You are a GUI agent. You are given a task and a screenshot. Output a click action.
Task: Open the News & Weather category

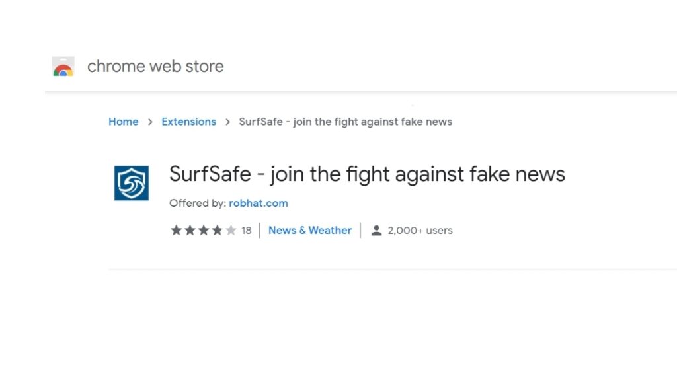click(x=310, y=231)
